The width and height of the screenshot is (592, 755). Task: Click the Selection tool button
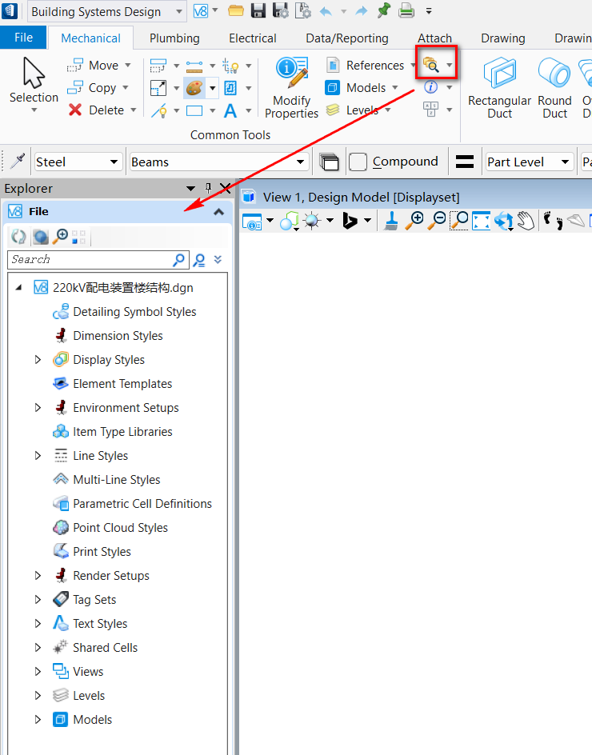tap(34, 85)
